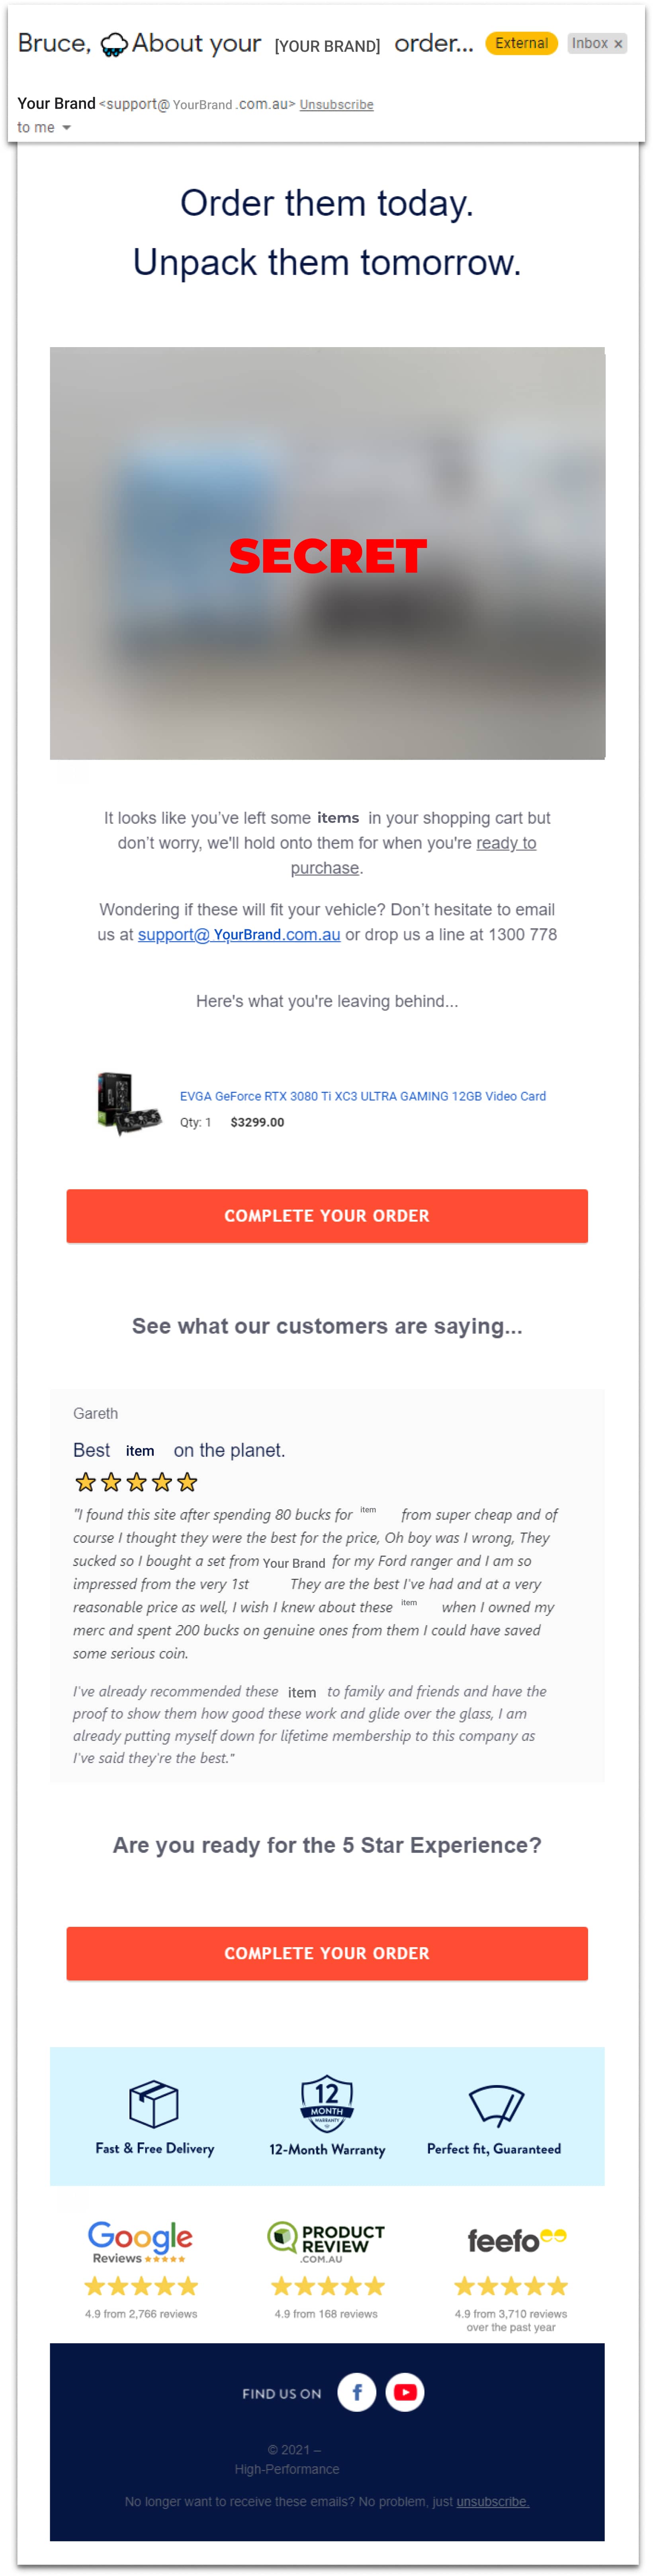
Task: Expand the 'to me' recipient details arrow
Action: point(67,128)
